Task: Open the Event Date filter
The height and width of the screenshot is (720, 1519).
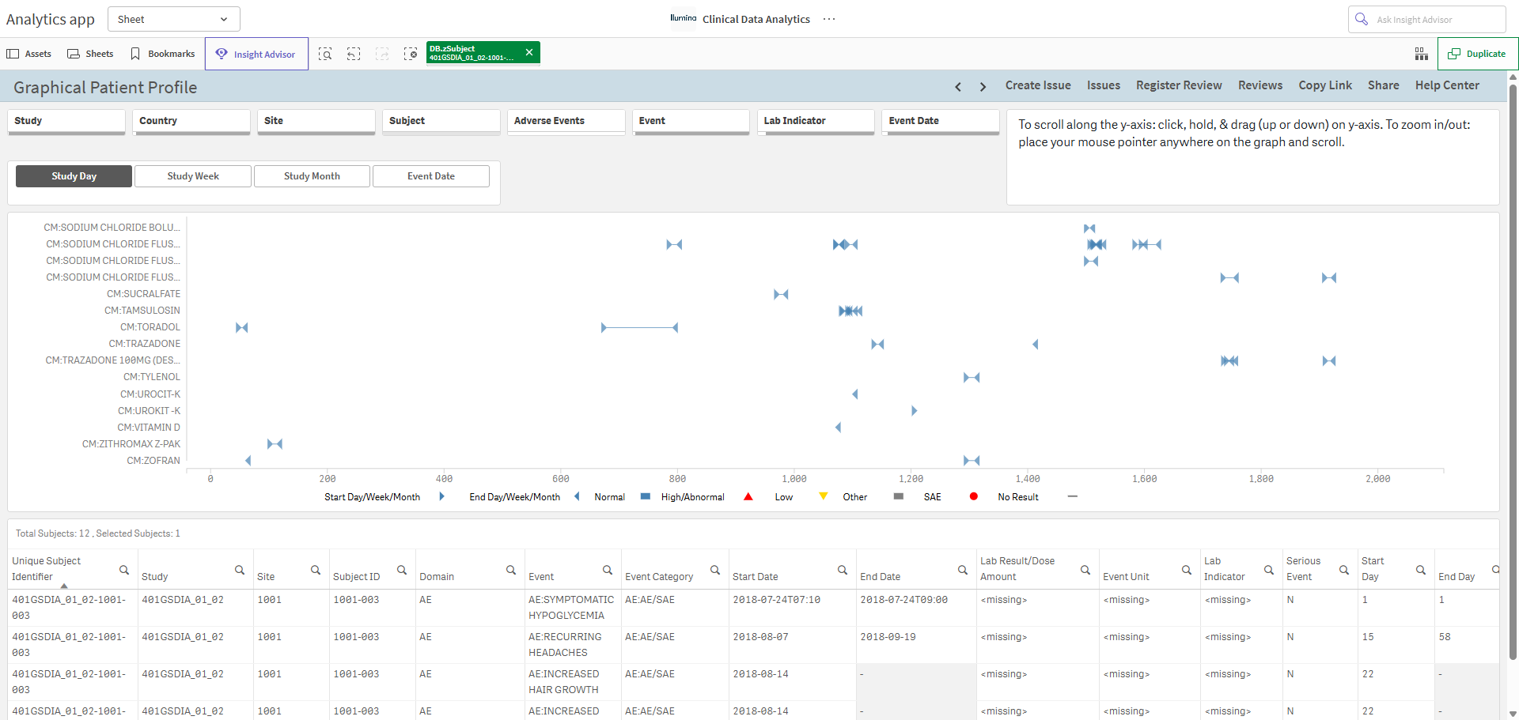Action: 941,121
